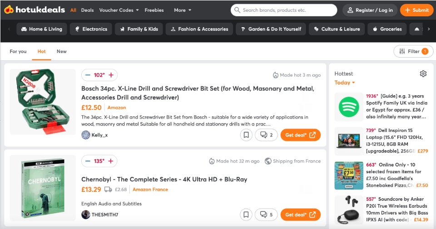This screenshot has width=436, height=229.
Task: Open the 5 comments on the Chernobyl deal
Action: pos(267,214)
